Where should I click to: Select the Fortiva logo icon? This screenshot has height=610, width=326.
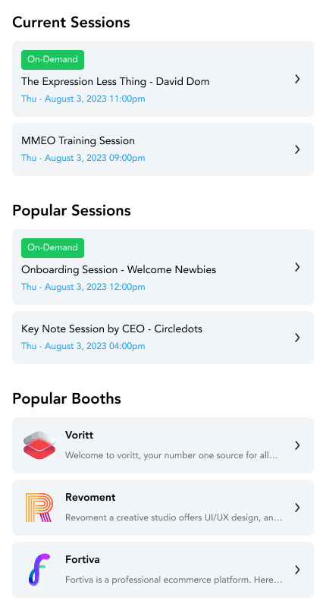[x=39, y=570]
